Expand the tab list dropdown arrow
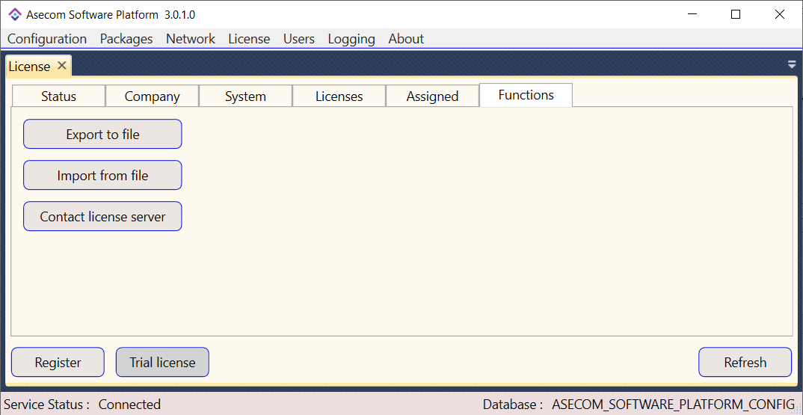 pyautogui.click(x=792, y=65)
